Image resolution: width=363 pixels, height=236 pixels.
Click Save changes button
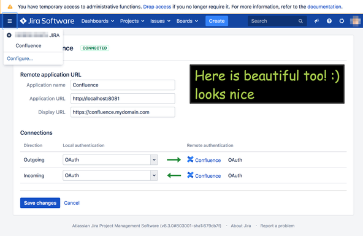coord(40,203)
